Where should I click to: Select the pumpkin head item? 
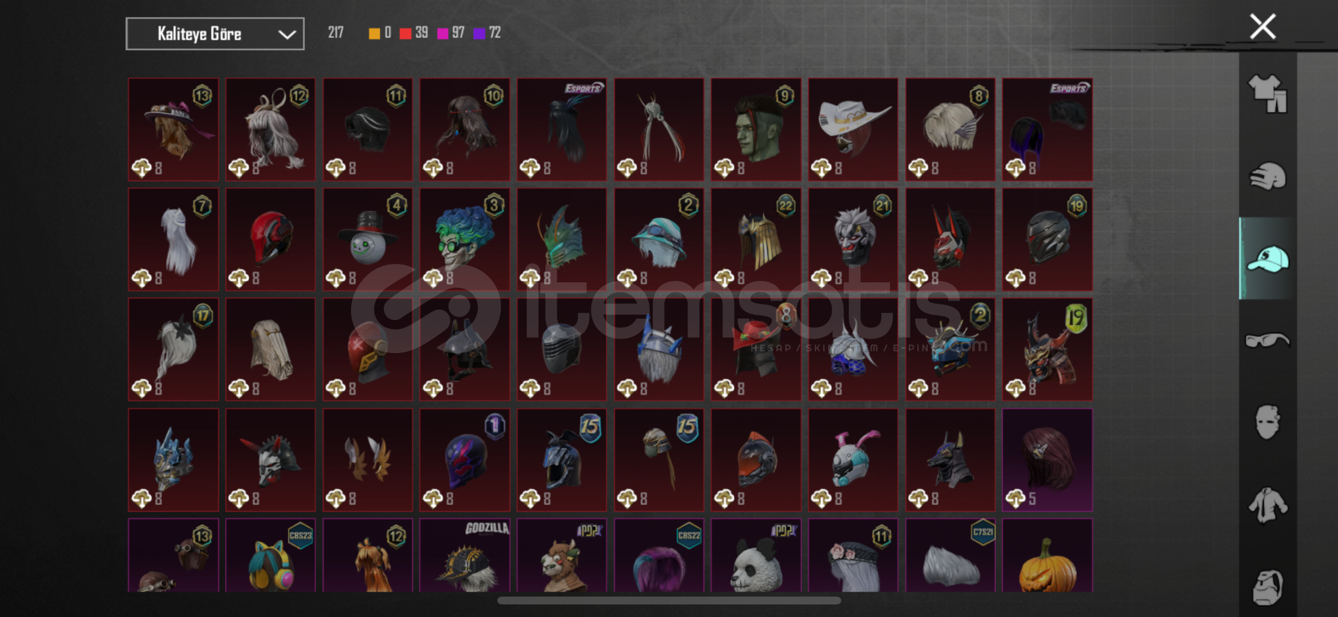[x=1047, y=555]
